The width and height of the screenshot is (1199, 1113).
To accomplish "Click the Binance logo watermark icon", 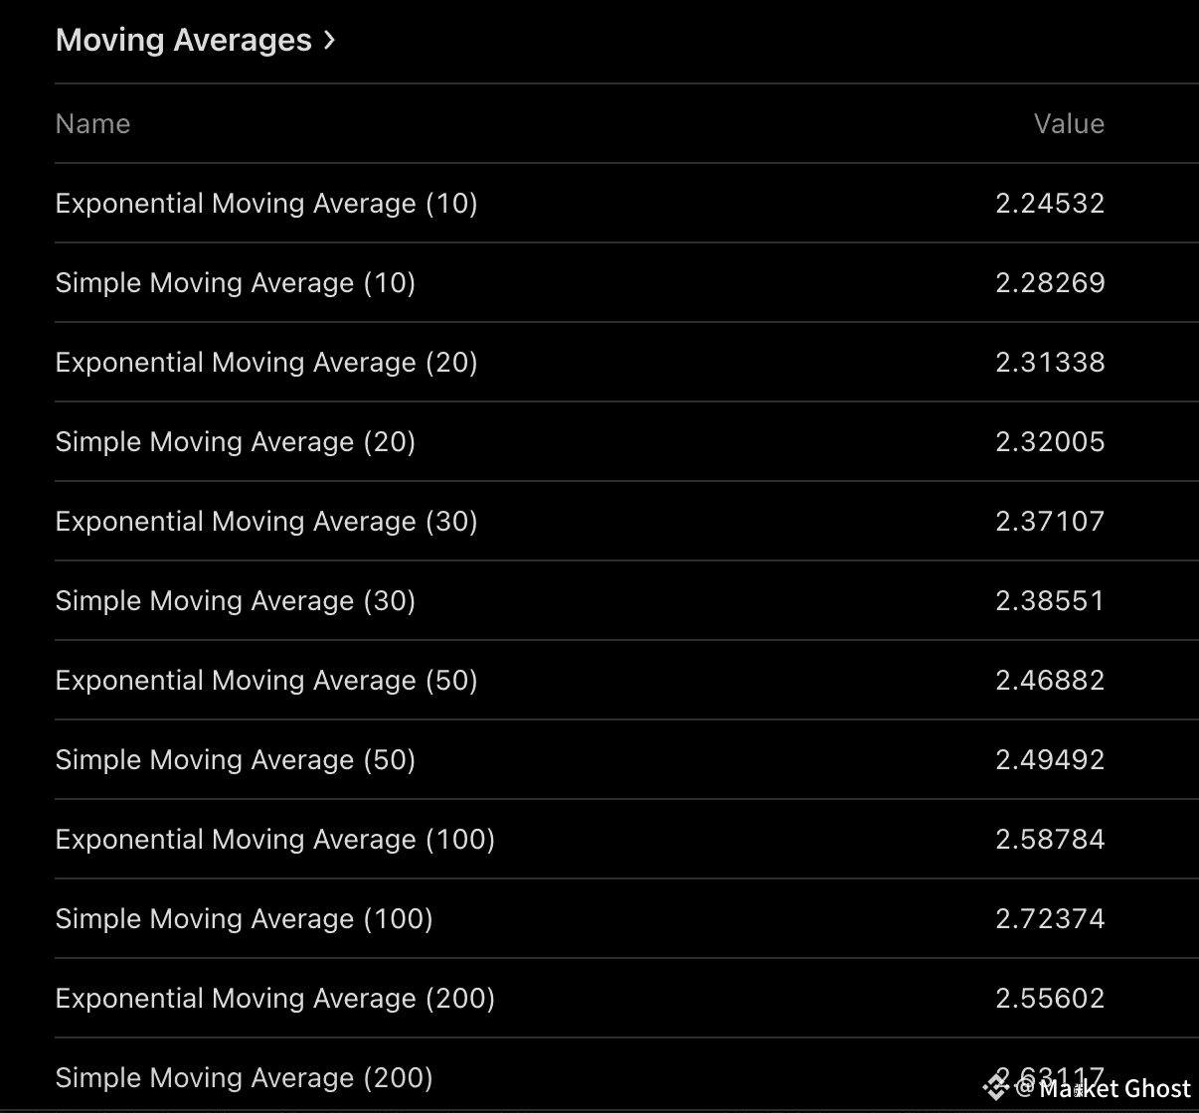I will tap(995, 1087).
